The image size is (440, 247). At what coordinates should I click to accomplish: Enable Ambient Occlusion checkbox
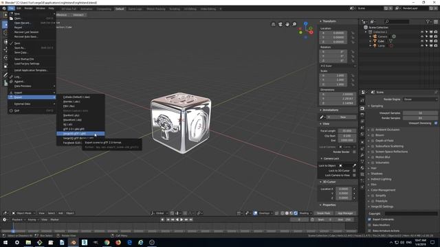coord(373,130)
